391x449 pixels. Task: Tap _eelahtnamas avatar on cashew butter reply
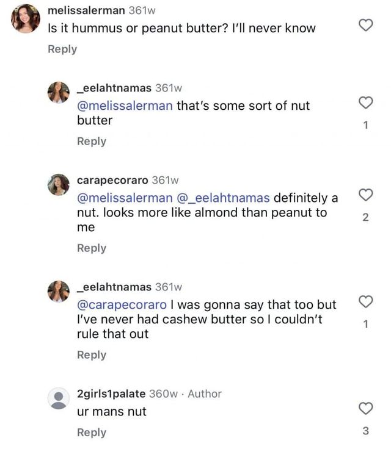(x=59, y=291)
